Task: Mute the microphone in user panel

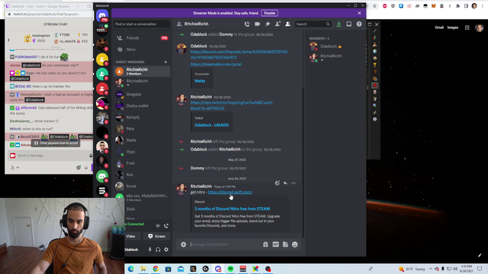Action: click(149, 250)
